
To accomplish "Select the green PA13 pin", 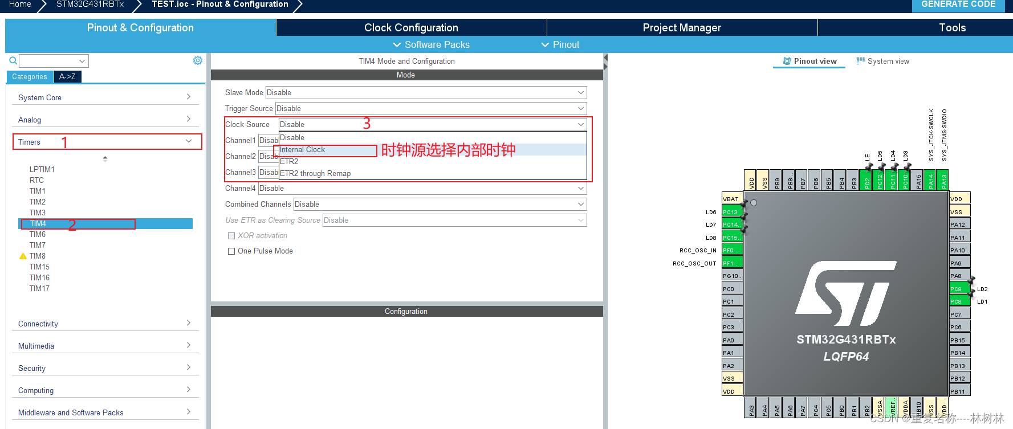I will pos(943,180).
